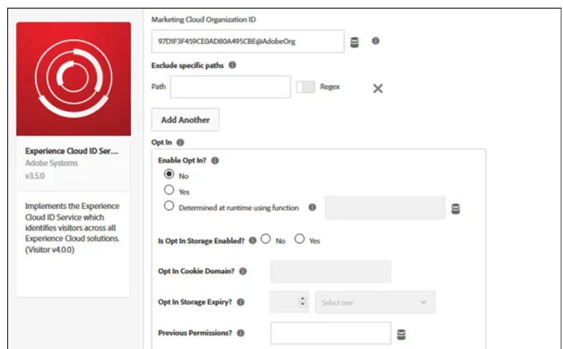Click info icon for Determined at runtime option
563x349 pixels.
click(x=312, y=207)
